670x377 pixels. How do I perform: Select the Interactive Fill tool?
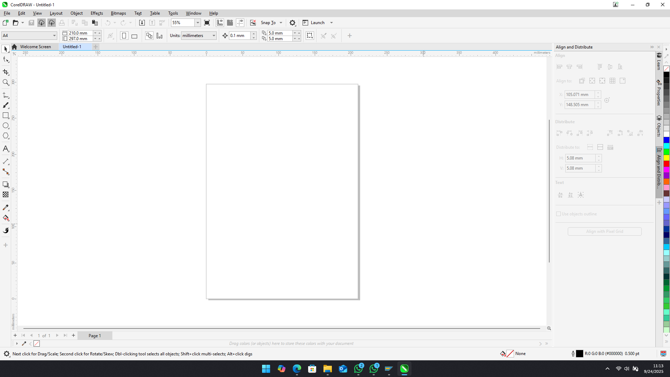pyautogui.click(x=6, y=218)
